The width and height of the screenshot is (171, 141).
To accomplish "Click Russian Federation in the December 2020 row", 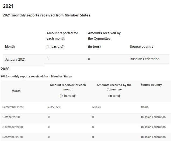I will coord(153,137).
